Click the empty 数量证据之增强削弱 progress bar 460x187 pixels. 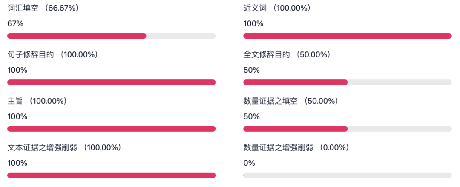[348, 175]
